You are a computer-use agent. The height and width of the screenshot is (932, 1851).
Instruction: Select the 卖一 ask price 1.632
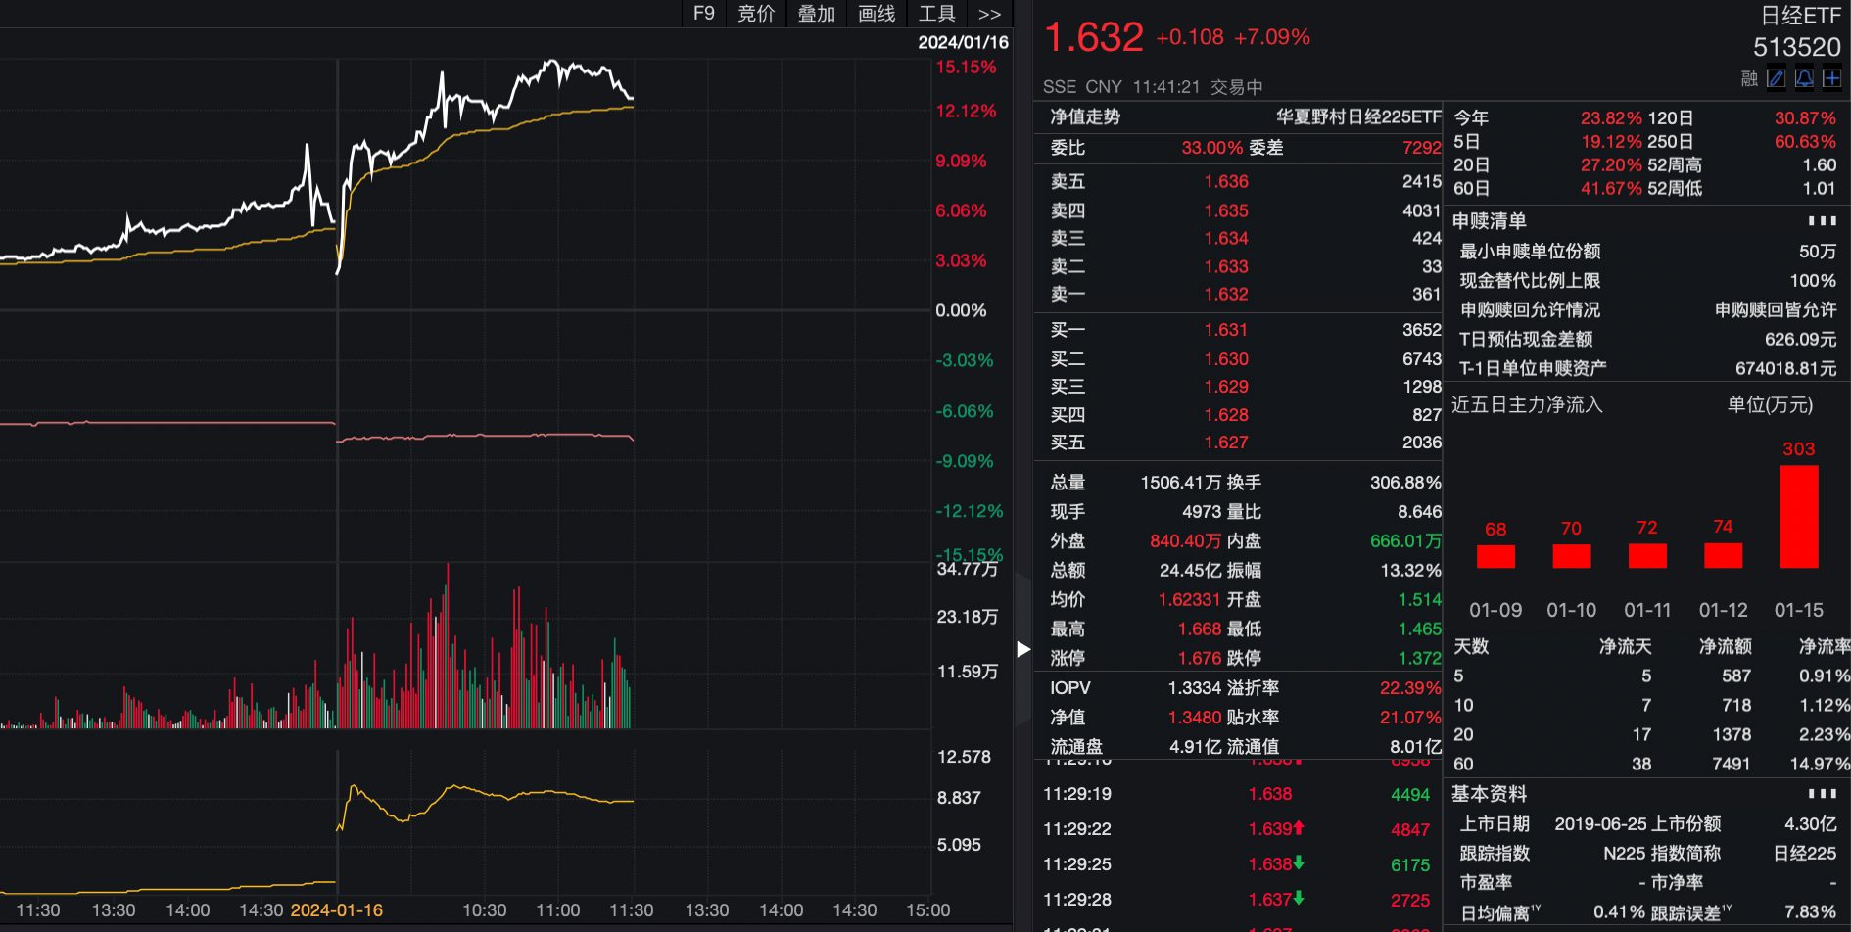(1226, 294)
